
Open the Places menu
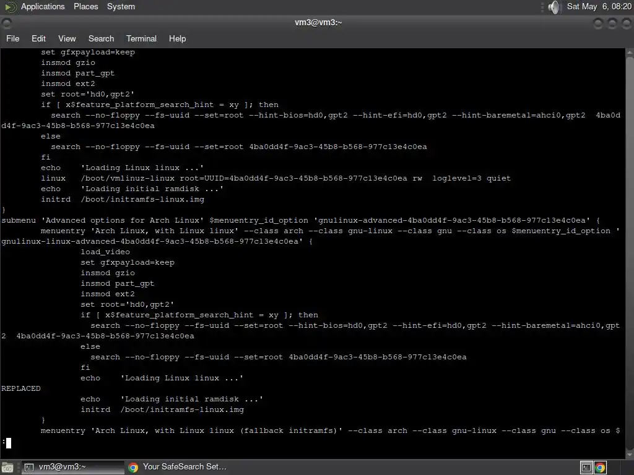[x=85, y=6]
